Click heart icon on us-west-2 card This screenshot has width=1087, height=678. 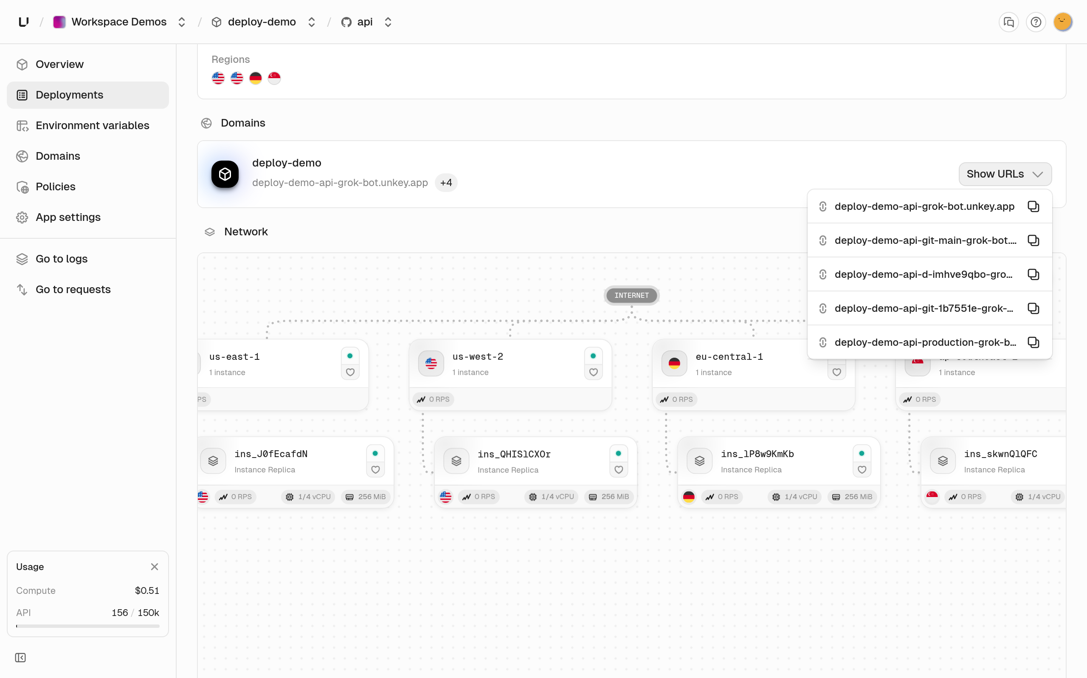pyautogui.click(x=593, y=372)
